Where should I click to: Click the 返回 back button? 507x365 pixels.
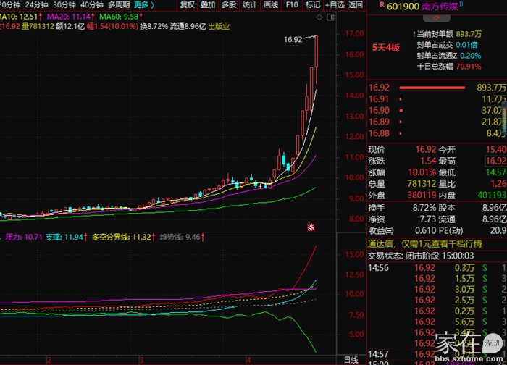356,4
